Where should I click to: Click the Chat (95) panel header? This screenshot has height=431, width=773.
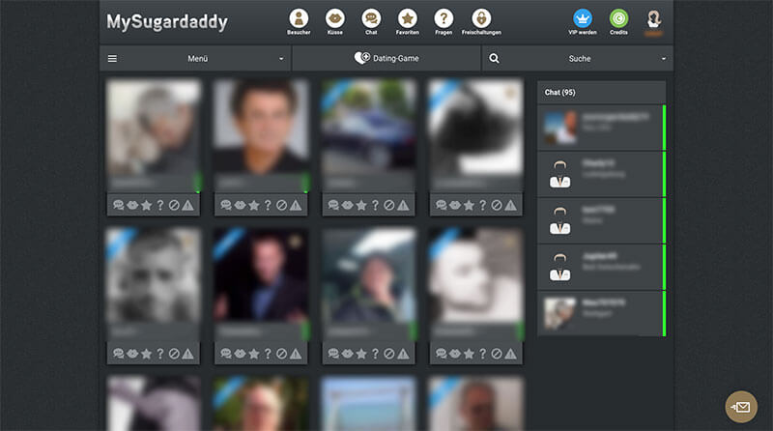601,93
